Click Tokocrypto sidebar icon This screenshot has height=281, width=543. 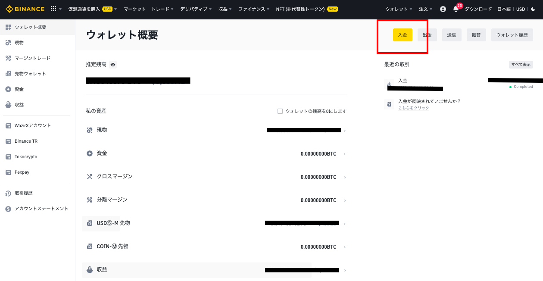click(8, 156)
